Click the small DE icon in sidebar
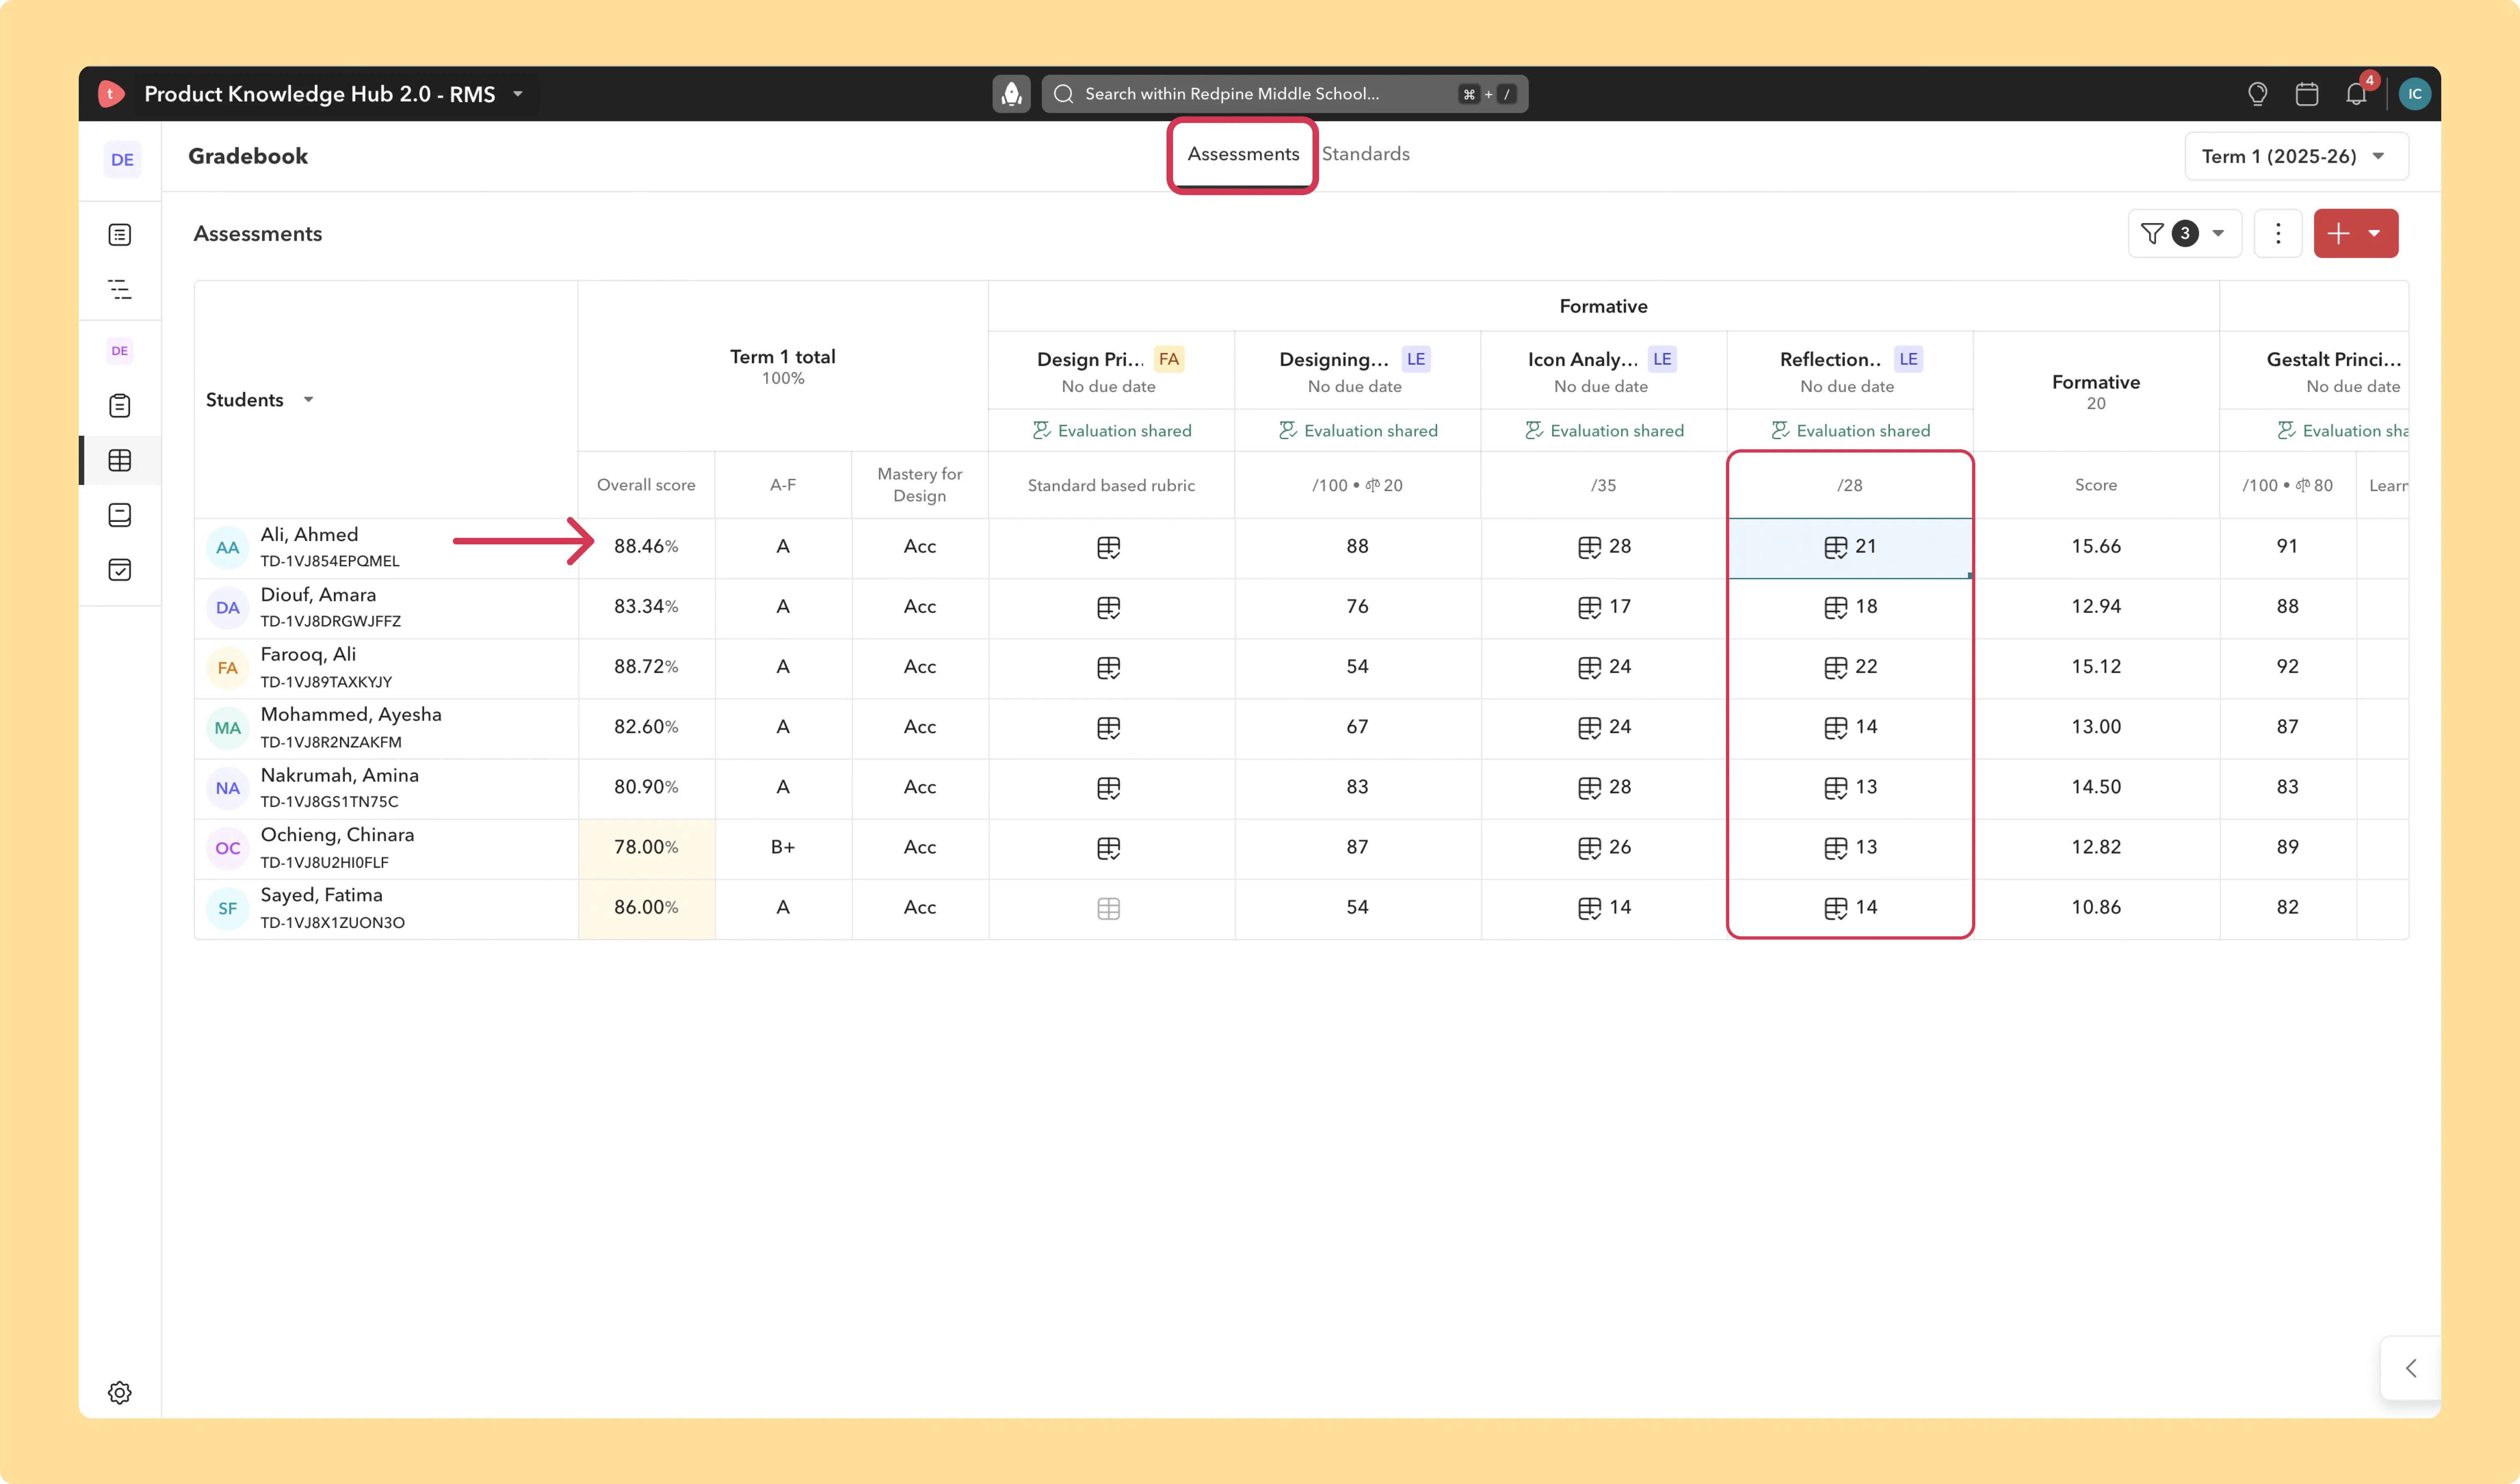Image resolution: width=2520 pixels, height=1484 pixels. pos(120,351)
